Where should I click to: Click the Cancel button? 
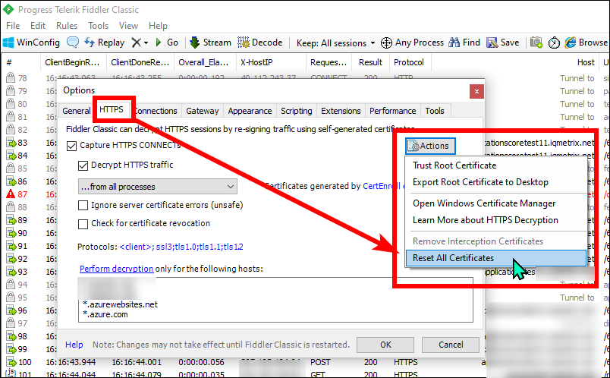[451, 345]
